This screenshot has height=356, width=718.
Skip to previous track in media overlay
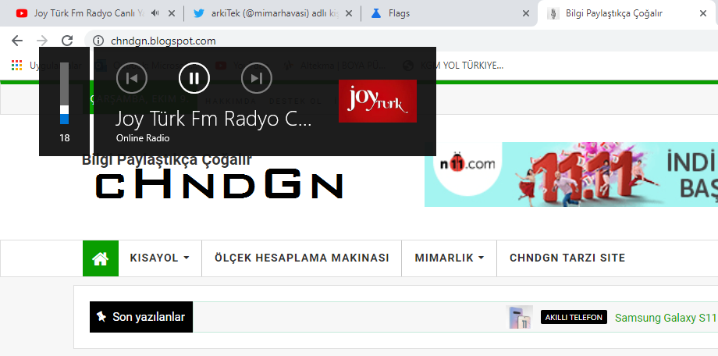point(132,78)
